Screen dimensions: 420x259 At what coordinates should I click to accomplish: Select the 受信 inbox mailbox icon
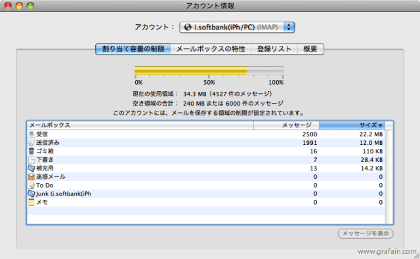tap(31, 134)
